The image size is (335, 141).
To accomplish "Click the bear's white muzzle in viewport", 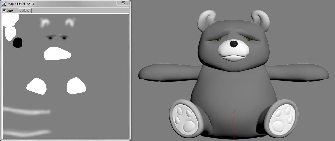I will pos(233,53).
